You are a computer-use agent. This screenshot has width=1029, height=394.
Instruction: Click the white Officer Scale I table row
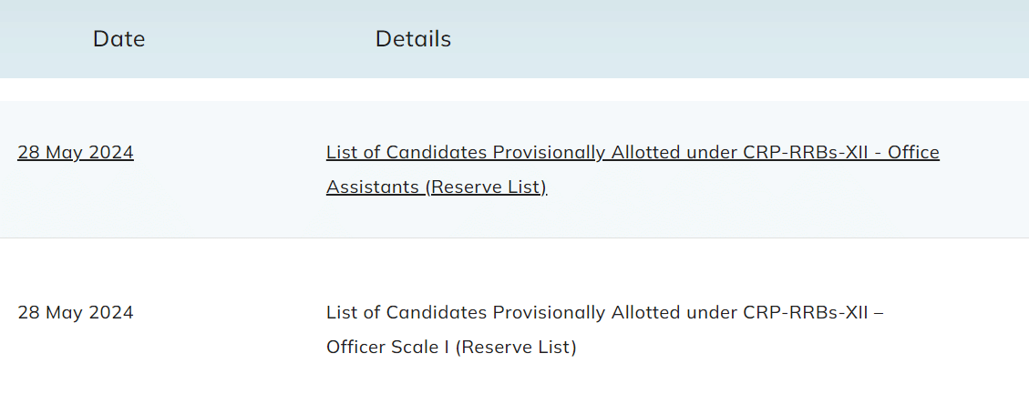(514, 316)
